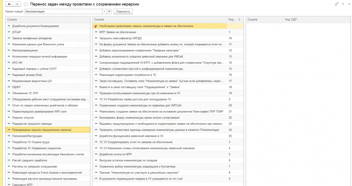Select Загрузить классификатор ОКПД2 task
The height and width of the screenshot is (186, 352).
[120, 38]
